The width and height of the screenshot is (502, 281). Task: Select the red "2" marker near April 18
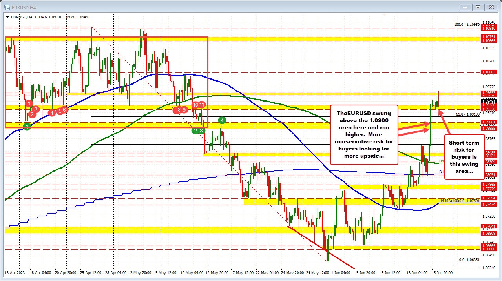[x=32, y=114]
